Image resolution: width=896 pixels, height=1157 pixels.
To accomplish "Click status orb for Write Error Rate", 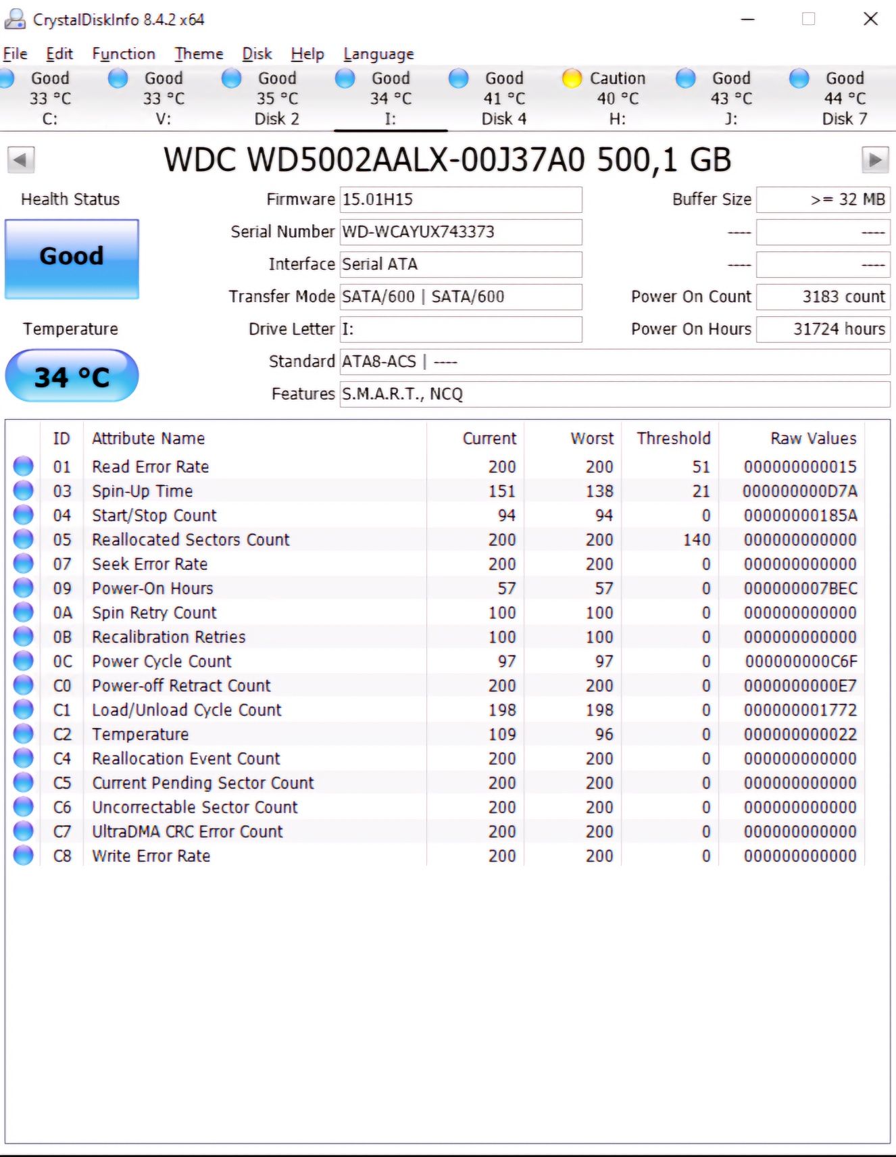I will (x=23, y=855).
